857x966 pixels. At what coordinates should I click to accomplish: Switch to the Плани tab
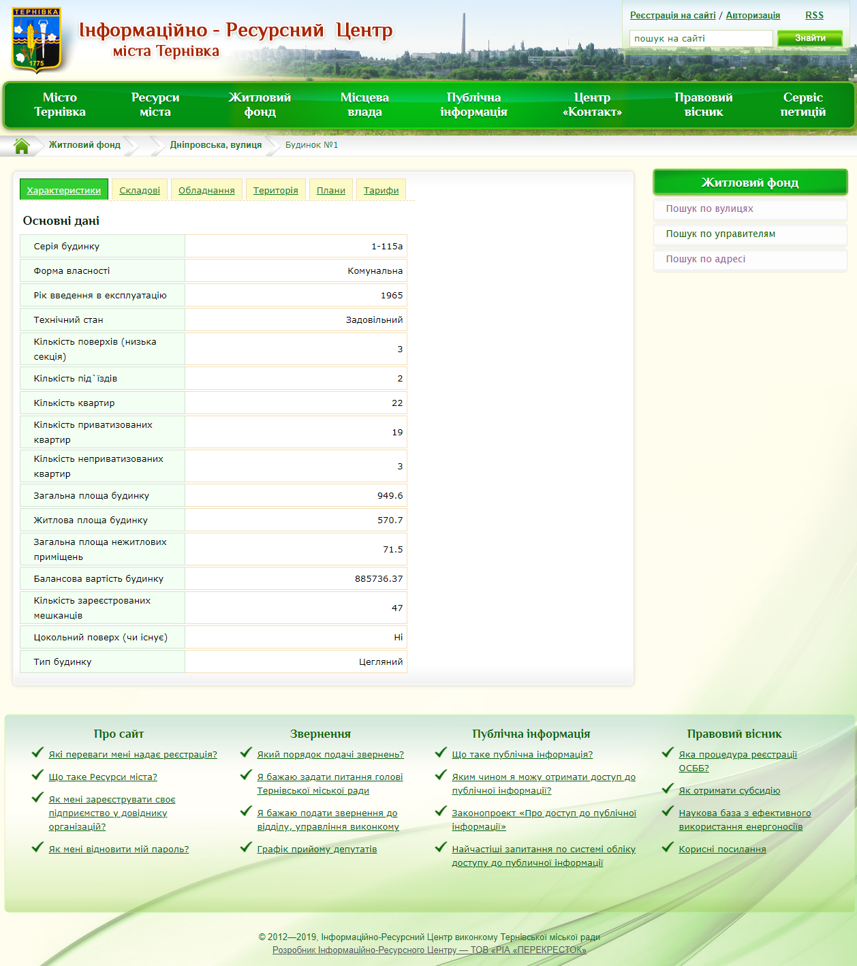[x=331, y=190]
